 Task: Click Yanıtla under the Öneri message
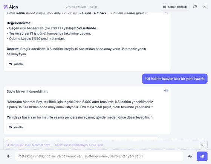tap(16, 64)
